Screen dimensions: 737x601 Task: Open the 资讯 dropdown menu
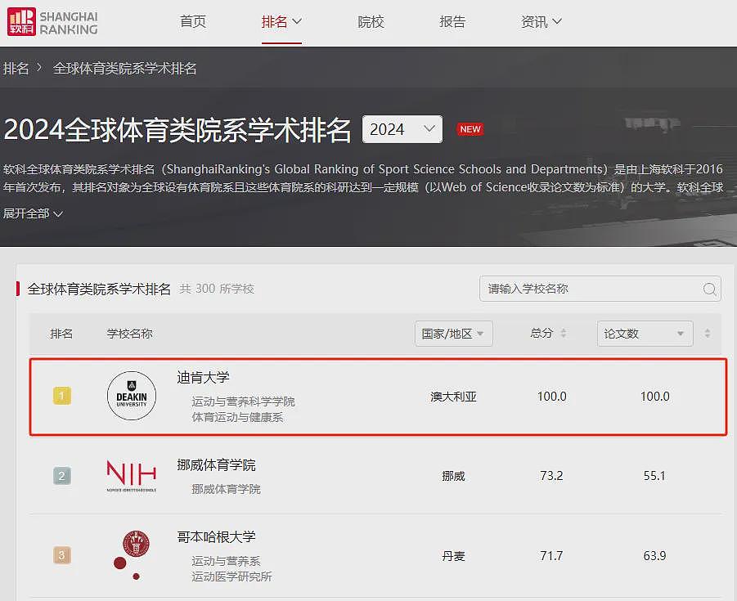(x=541, y=21)
